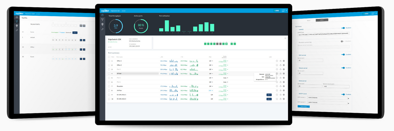
Task: Open PoE 24V dropdown for AirFiber port
Action: click(x=211, y=91)
